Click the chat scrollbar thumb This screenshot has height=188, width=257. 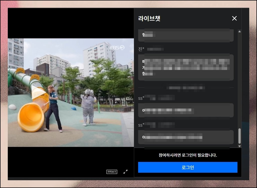239,136
